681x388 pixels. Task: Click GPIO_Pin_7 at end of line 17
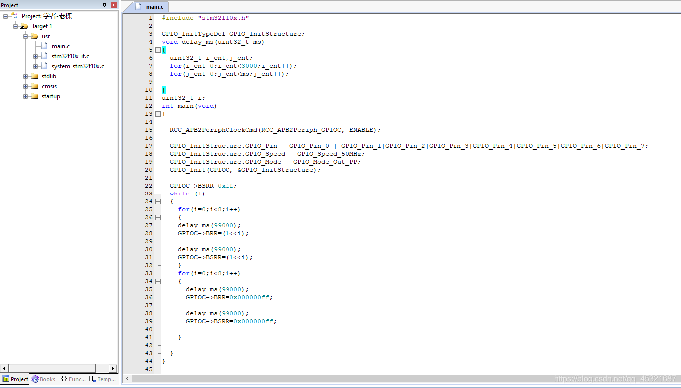pyautogui.click(x=624, y=146)
